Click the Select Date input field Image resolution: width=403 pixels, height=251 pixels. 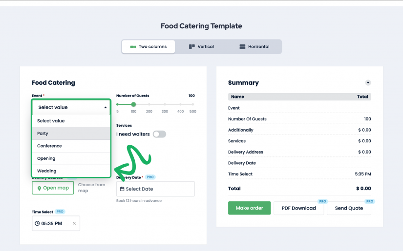pos(155,189)
